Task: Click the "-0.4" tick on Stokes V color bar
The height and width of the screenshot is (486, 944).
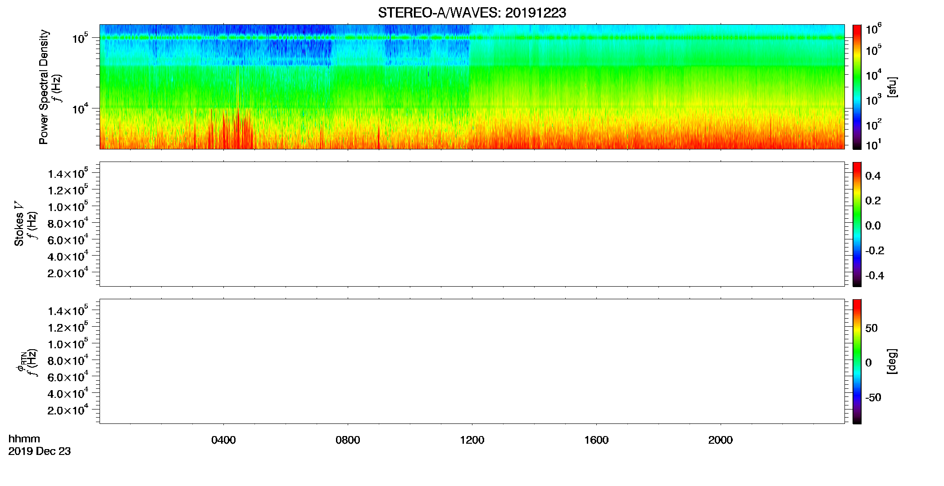Action: pyautogui.click(x=875, y=276)
